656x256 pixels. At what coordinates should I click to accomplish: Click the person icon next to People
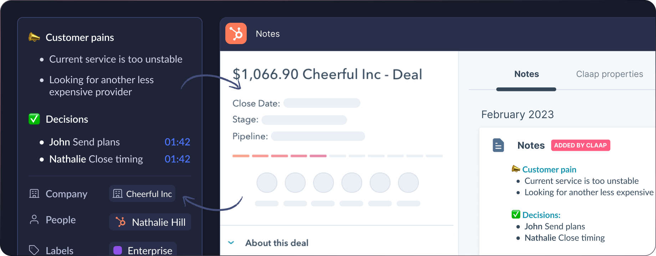[34, 220]
